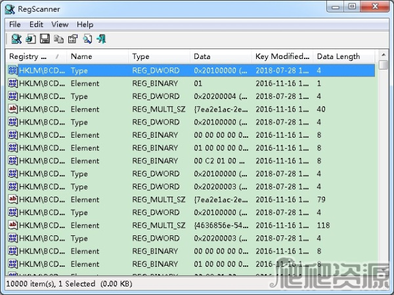The height and width of the screenshot is (295, 394).
Task: Copy selected items via toolbar copy icon
Action: [x=59, y=39]
